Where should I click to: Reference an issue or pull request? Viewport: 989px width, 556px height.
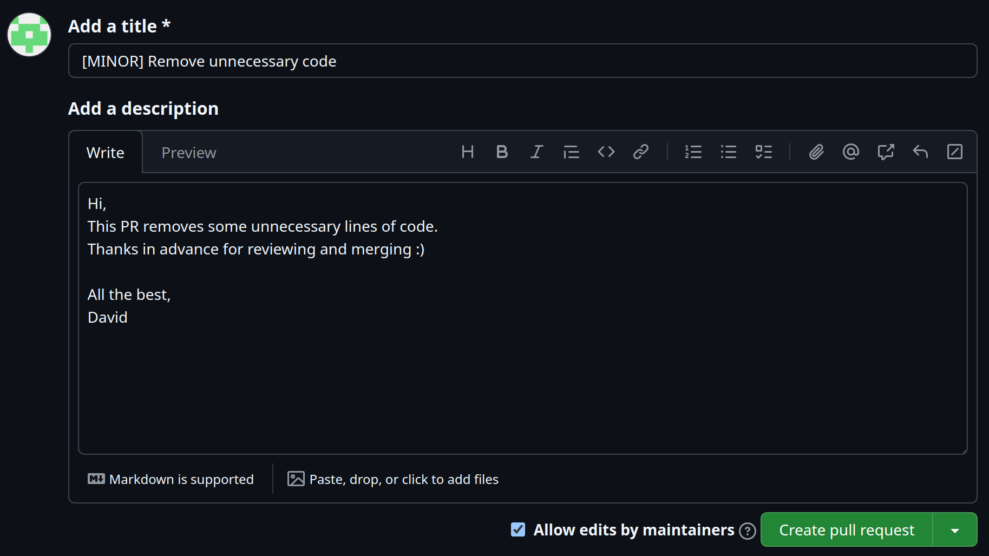click(x=886, y=152)
